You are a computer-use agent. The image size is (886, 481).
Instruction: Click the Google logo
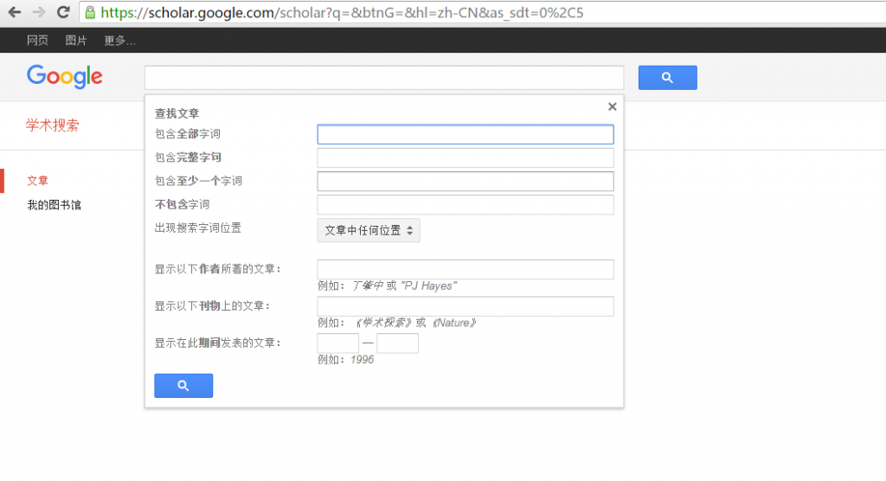pyautogui.click(x=64, y=76)
